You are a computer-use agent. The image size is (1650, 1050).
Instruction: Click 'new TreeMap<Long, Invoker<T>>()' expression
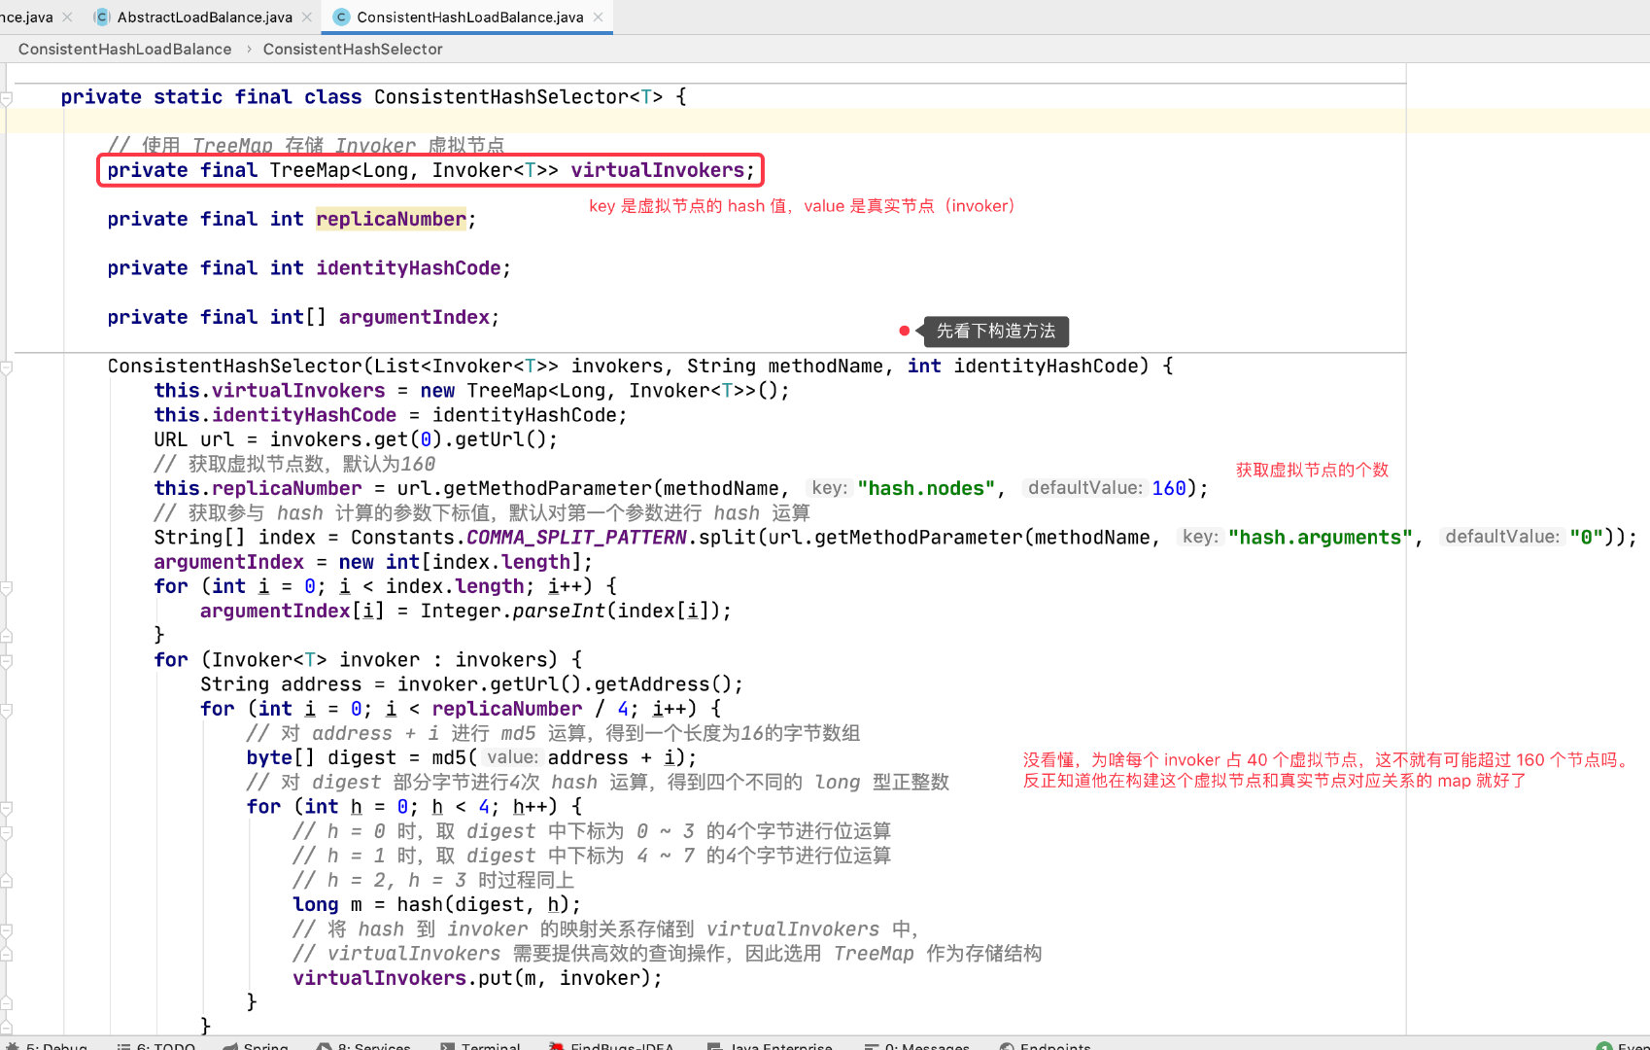600,390
